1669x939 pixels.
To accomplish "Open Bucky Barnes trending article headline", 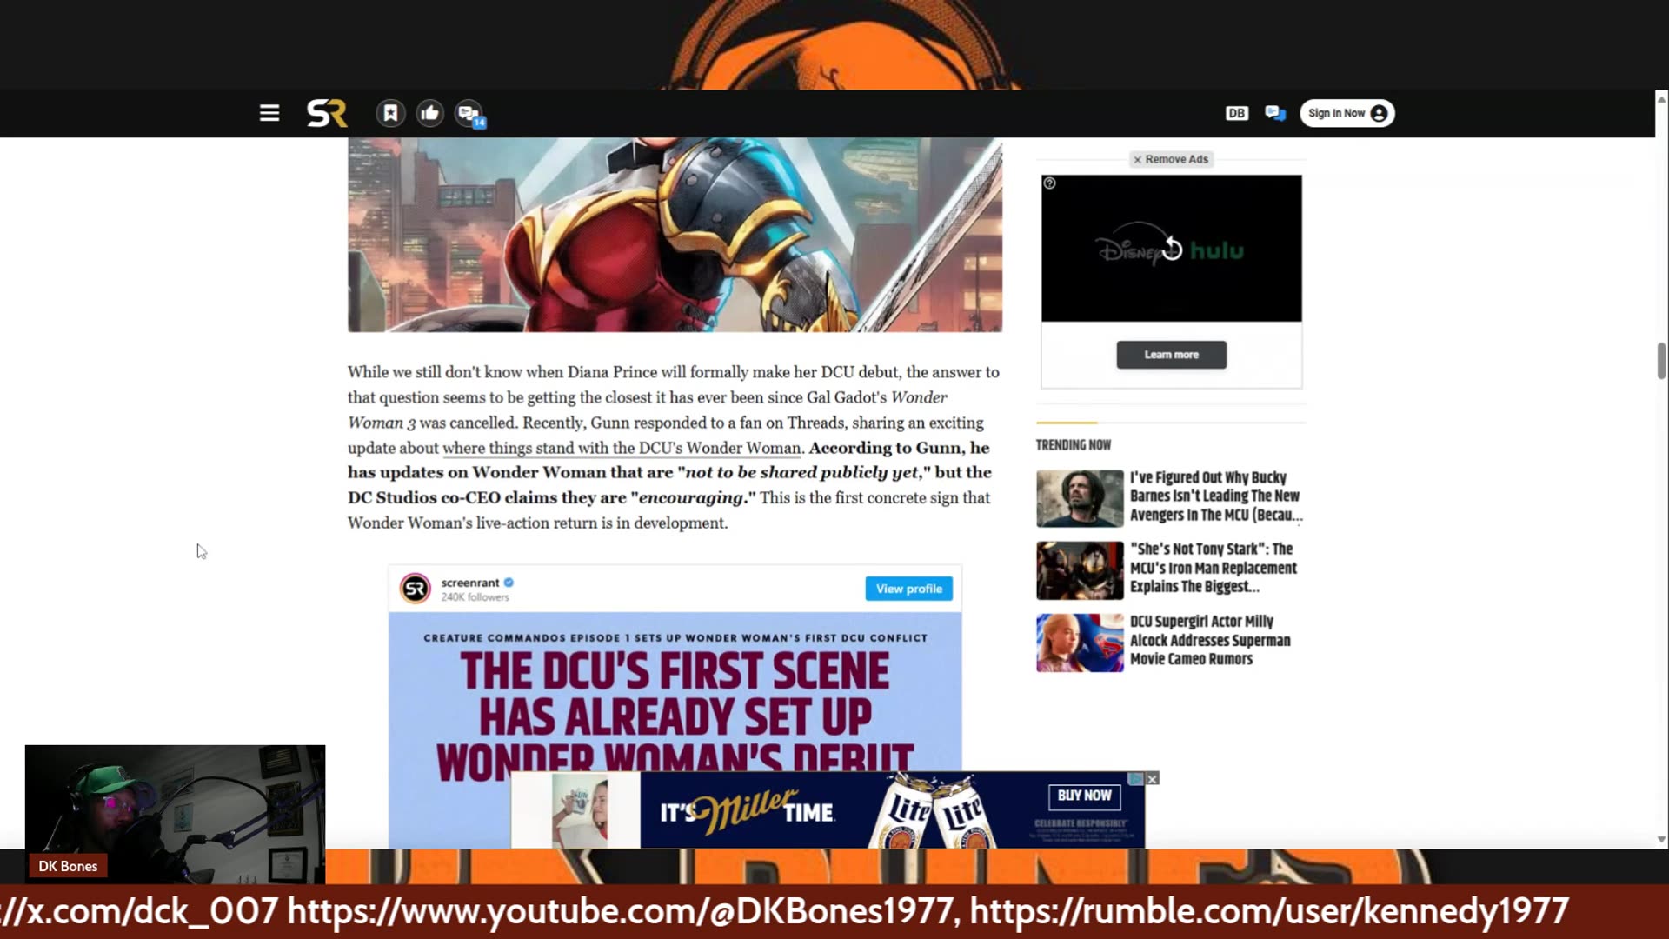I will pyautogui.click(x=1215, y=496).
